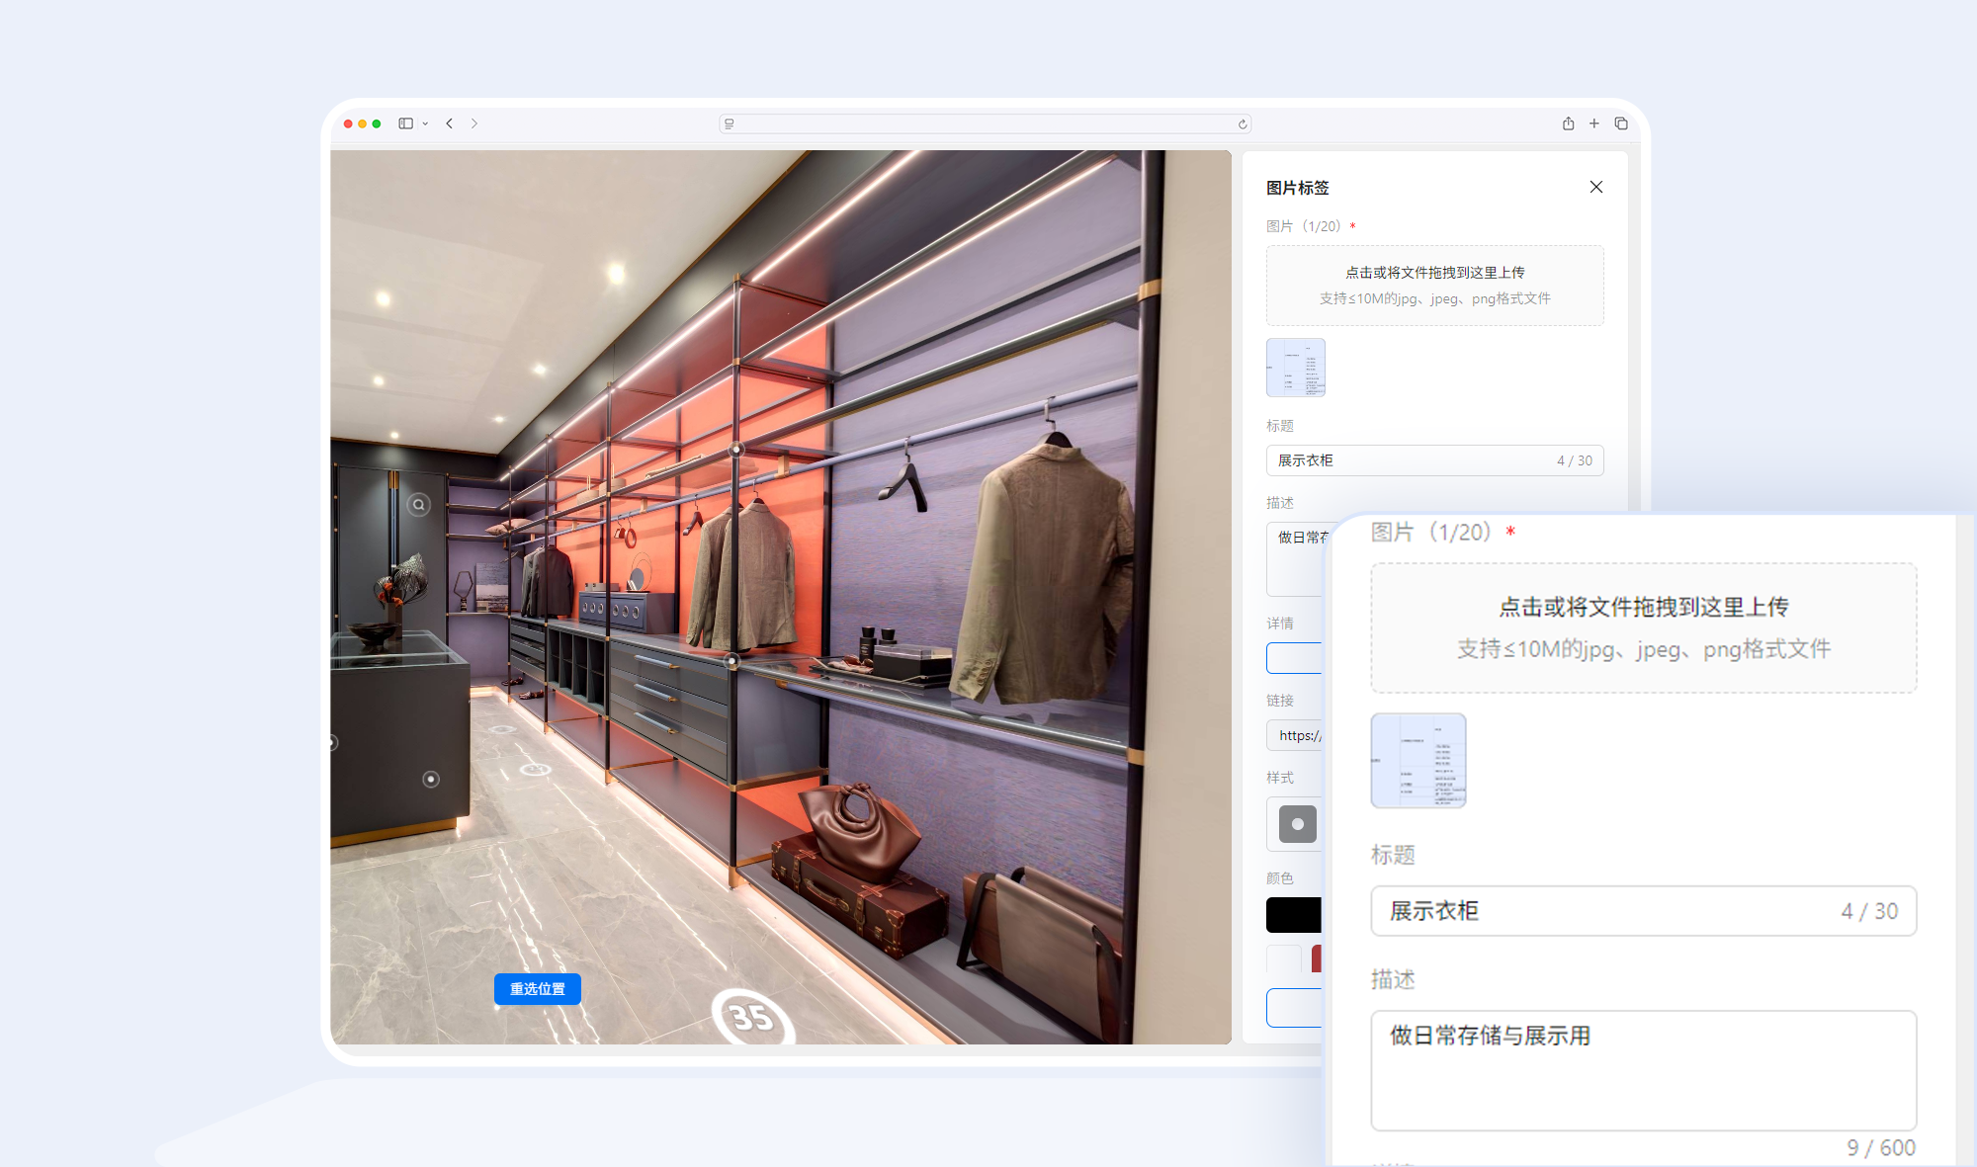Select the gray dot style icon under 样式
Viewport: 1977px width, 1167px height.
(x=1298, y=824)
